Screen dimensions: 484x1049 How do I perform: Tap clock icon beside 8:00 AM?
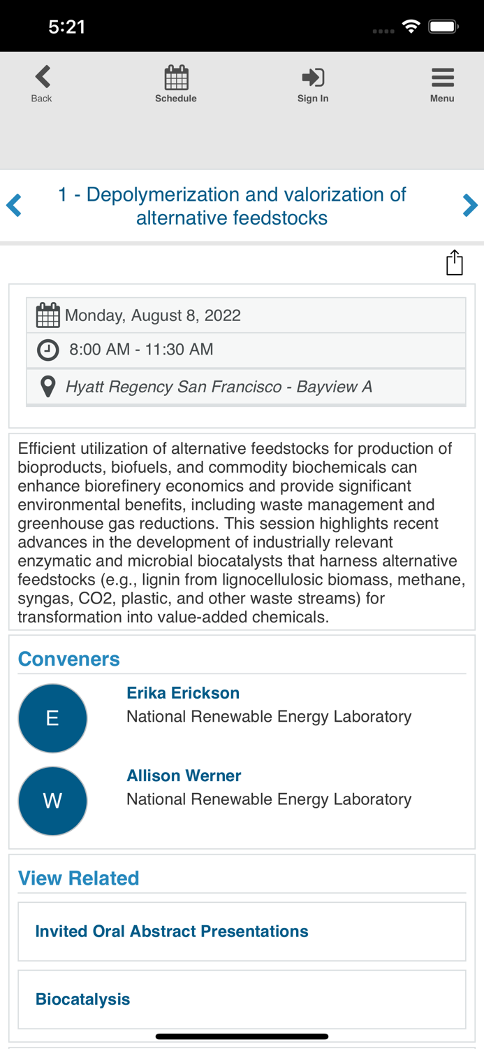47,350
